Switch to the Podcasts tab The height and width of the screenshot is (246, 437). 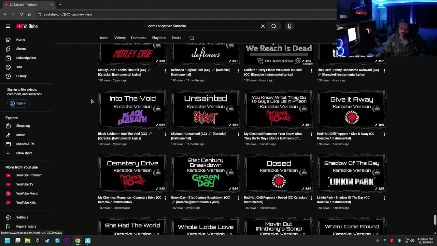click(139, 38)
